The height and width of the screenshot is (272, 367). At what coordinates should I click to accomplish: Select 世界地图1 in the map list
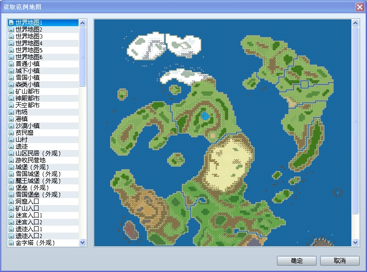tap(43, 22)
